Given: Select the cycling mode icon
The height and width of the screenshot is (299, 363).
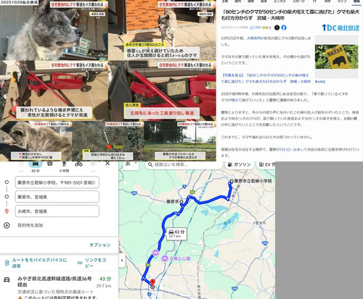Looking at the screenshot, I should click(78, 164).
